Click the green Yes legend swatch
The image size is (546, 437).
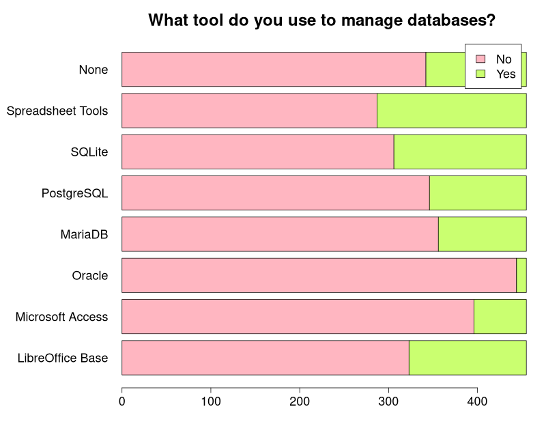(x=480, y=74)
